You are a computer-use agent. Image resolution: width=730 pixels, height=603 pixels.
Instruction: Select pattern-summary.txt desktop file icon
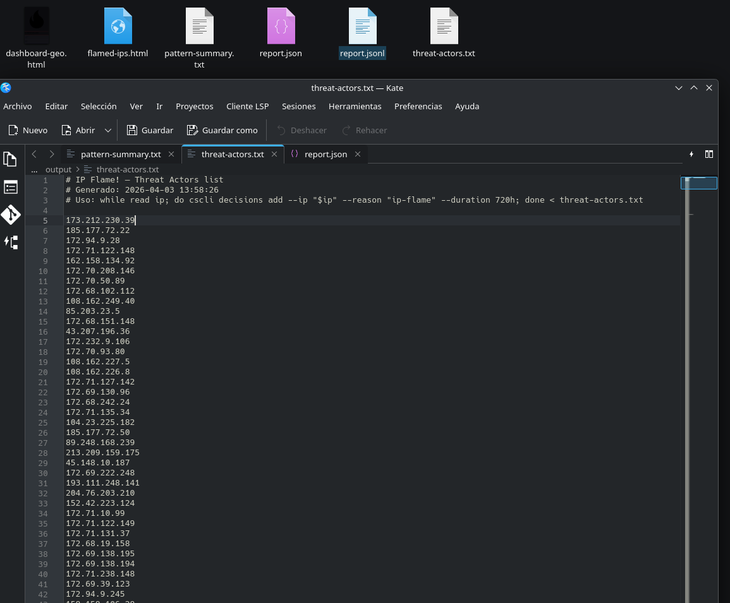[199, 38]
